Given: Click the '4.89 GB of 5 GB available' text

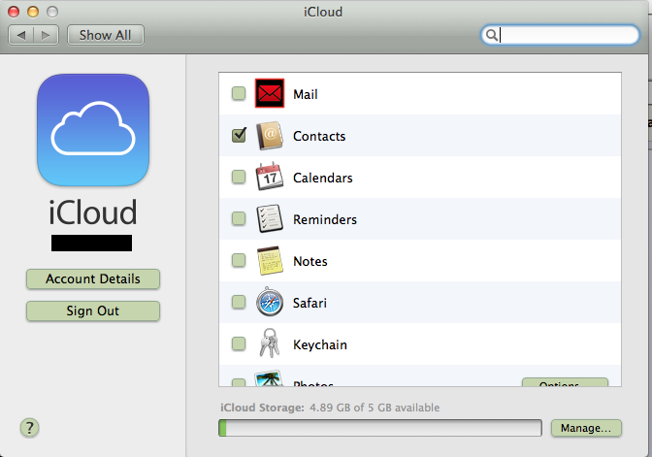Looking at the screenshot, I should point(375,408).
